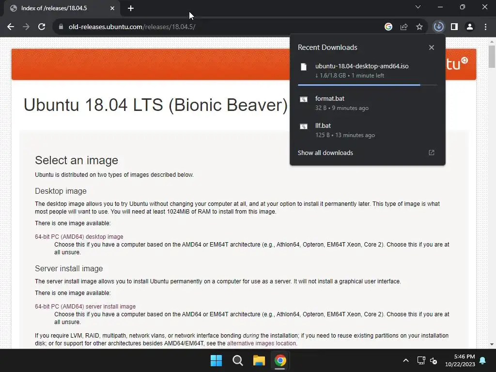Click the ubuntu-18.04-desktop-amd64.iso file icon
This screenshot has height=372, width=496.
click(304, 67)
